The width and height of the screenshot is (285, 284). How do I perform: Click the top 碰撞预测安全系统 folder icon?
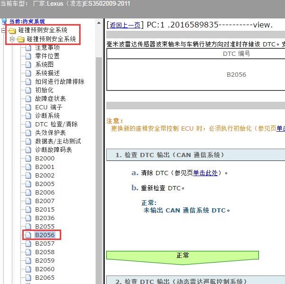point(12,30)
